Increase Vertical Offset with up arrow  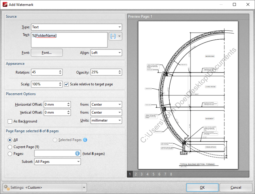point(69,111)
